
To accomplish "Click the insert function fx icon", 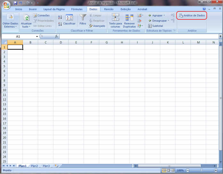I will 57,37.
